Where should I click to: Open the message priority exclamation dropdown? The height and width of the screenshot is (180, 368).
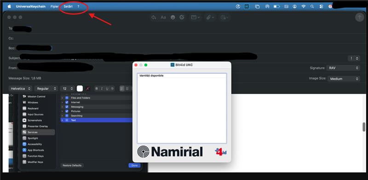[354, 58]
